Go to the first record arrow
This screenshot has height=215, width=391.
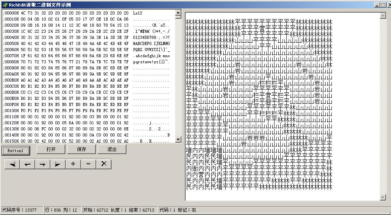12,164
